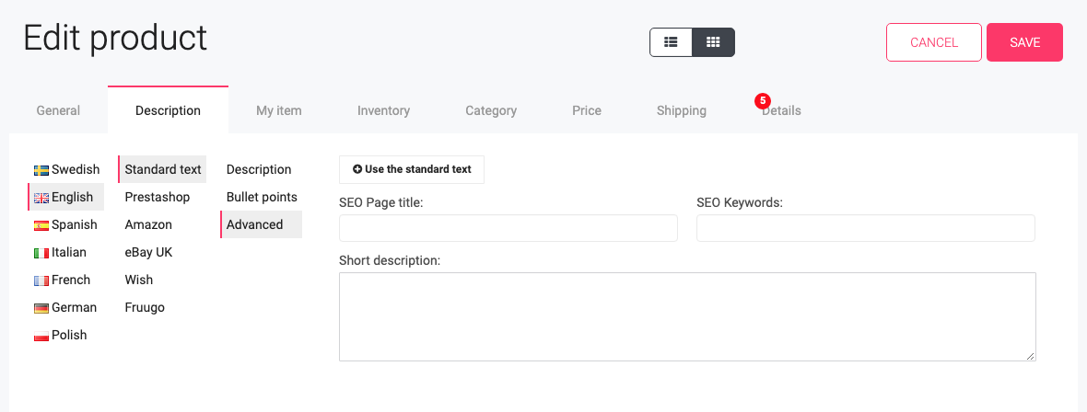The width and height of the screenshot is (1087, 412).
Task: Click into the SEO Keywords field
Action: 866,228
